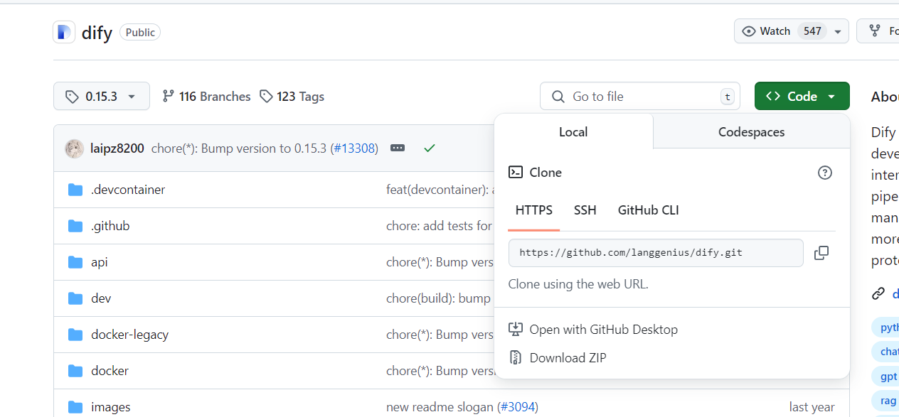Click the link icon in About sidebar
The image size is (899, 417).
(x=878, y=293)
